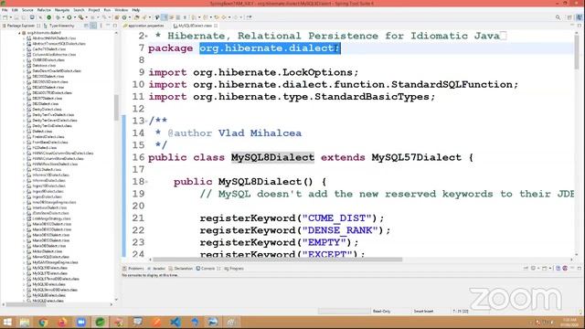Expand the H2Dialect.class tree arrow

(x=25, y=148)
